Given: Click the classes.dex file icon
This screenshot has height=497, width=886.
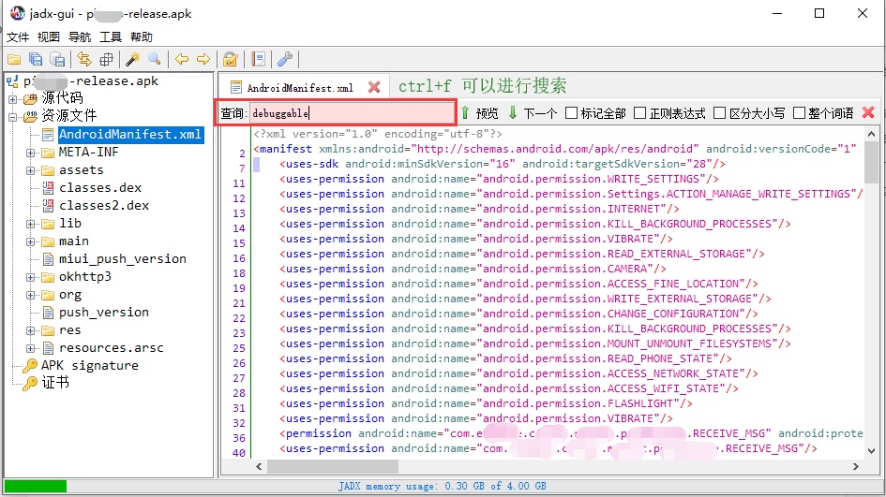Looking at the screenshot, I should point(48,188).
